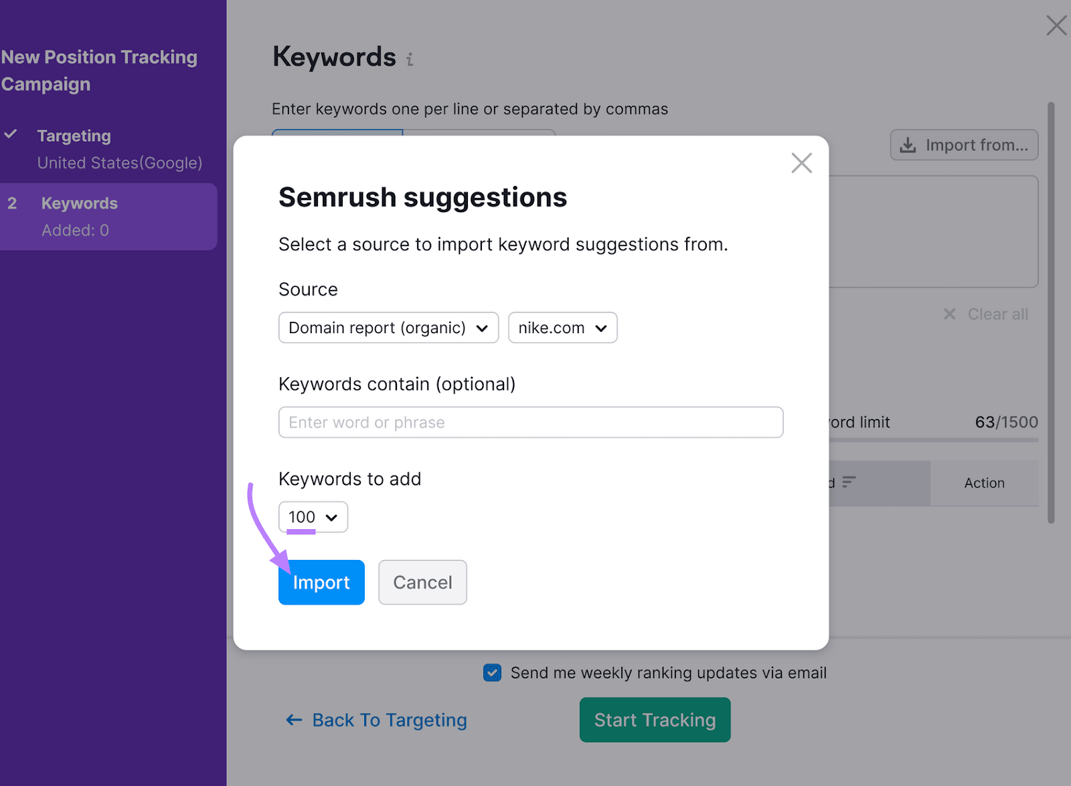Click the Keywords contain text field

pos(531,423)
